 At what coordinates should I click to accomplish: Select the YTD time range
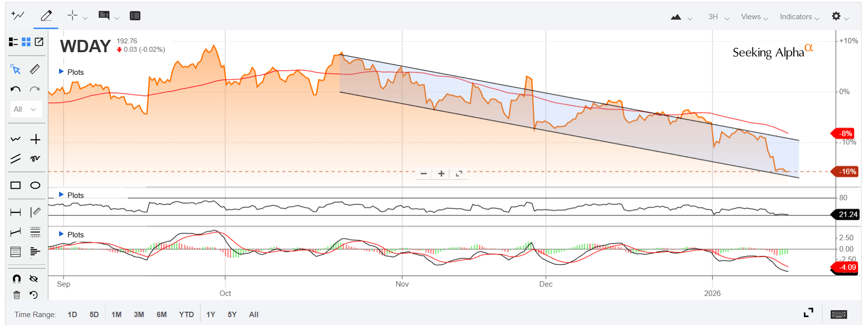[187, 315]
